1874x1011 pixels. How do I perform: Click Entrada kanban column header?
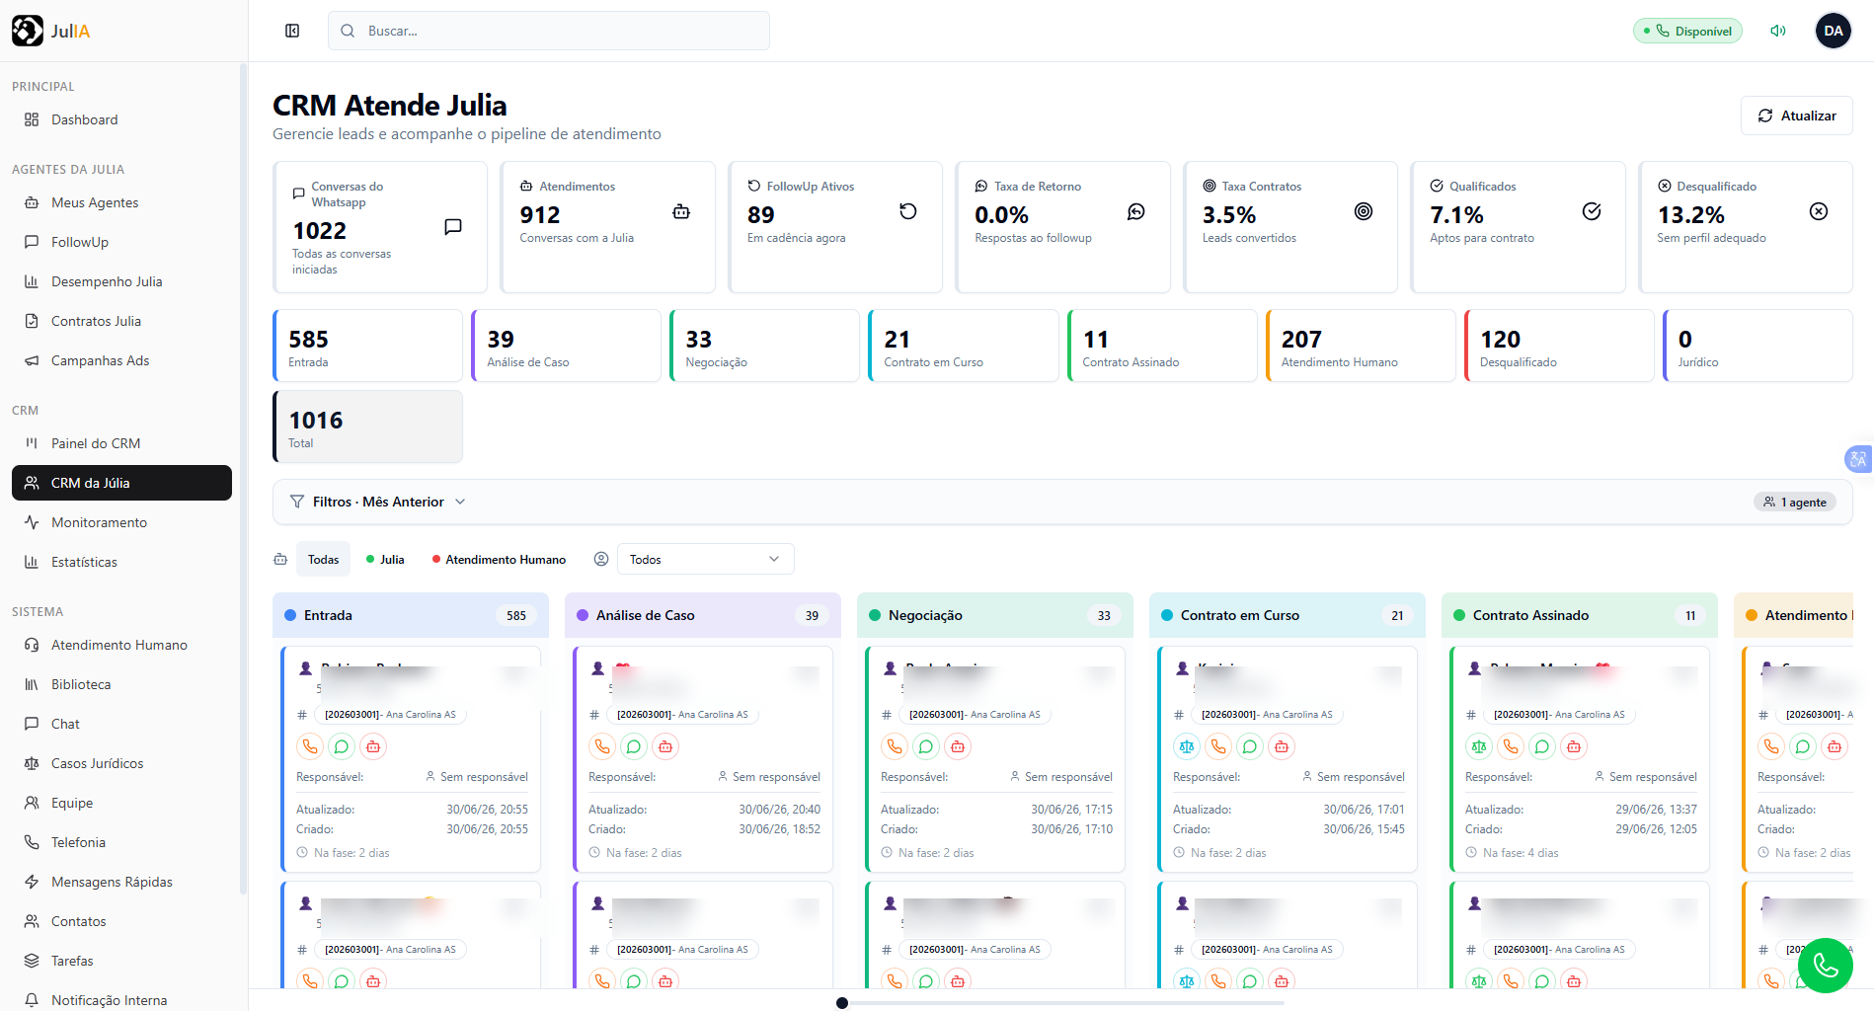click(x=411, y=615)
